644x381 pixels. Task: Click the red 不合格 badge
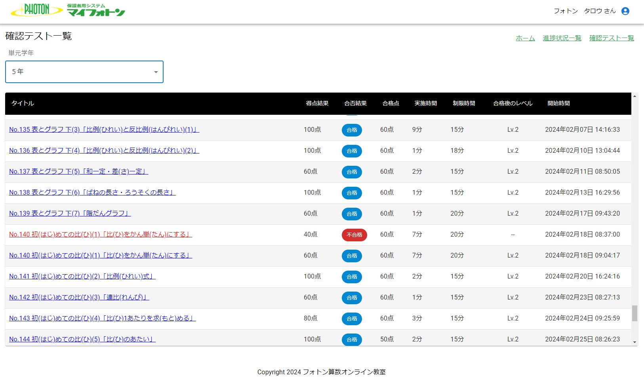click(354, 235)
